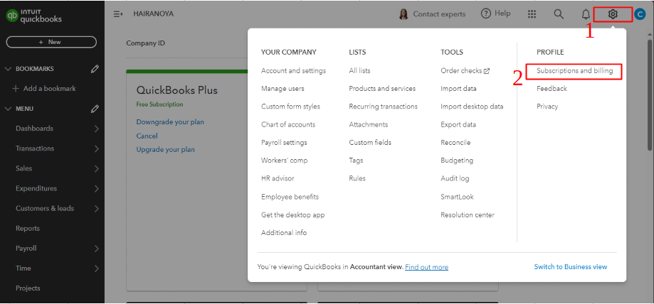Click the Help question mark icon

click(x=486, y=13)
